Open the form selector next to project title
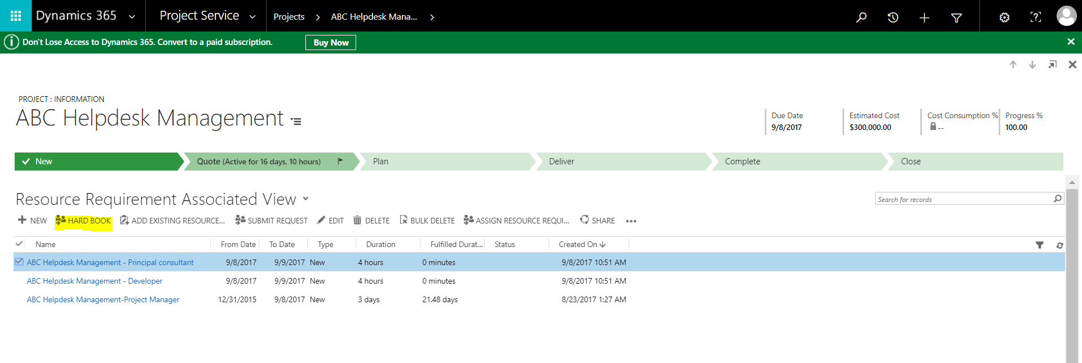The height and width of the screenshot is (363, 1082). [x=296, y=121]
